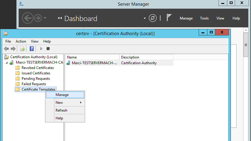Click the Certification Authority description cell
This screenshot has width=251, height=141.
click(139, 63)
